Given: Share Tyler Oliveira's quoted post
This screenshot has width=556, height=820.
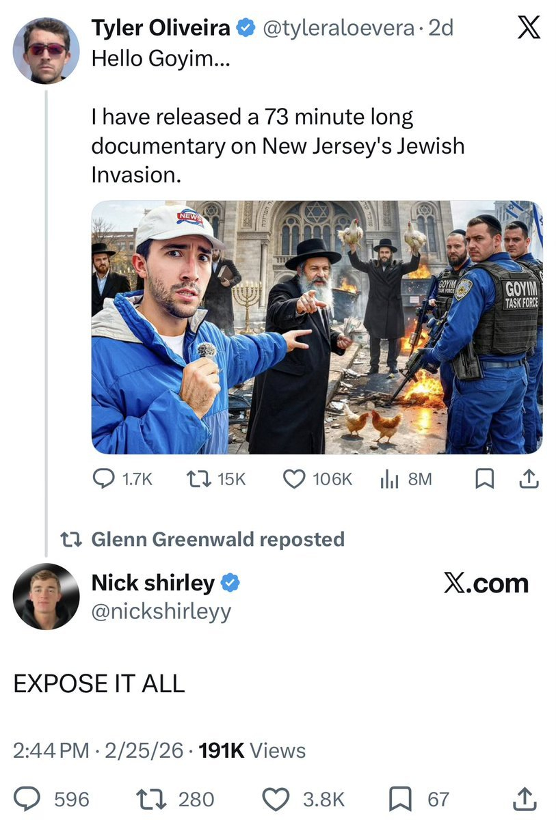Looking at the screenshot, I should click(529, 480).
